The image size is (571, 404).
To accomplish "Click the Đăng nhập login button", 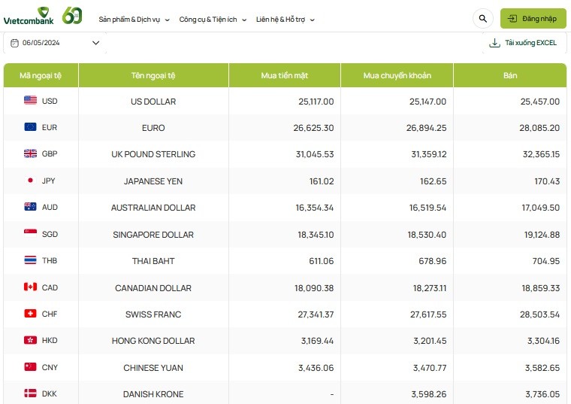I will click(532, 19).
